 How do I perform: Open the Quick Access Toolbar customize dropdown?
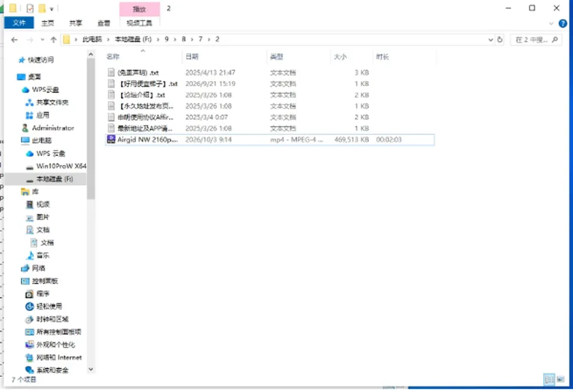click(51, 9)
